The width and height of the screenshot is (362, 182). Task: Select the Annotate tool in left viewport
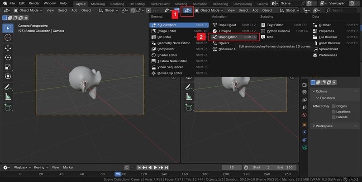click(8, 87)
